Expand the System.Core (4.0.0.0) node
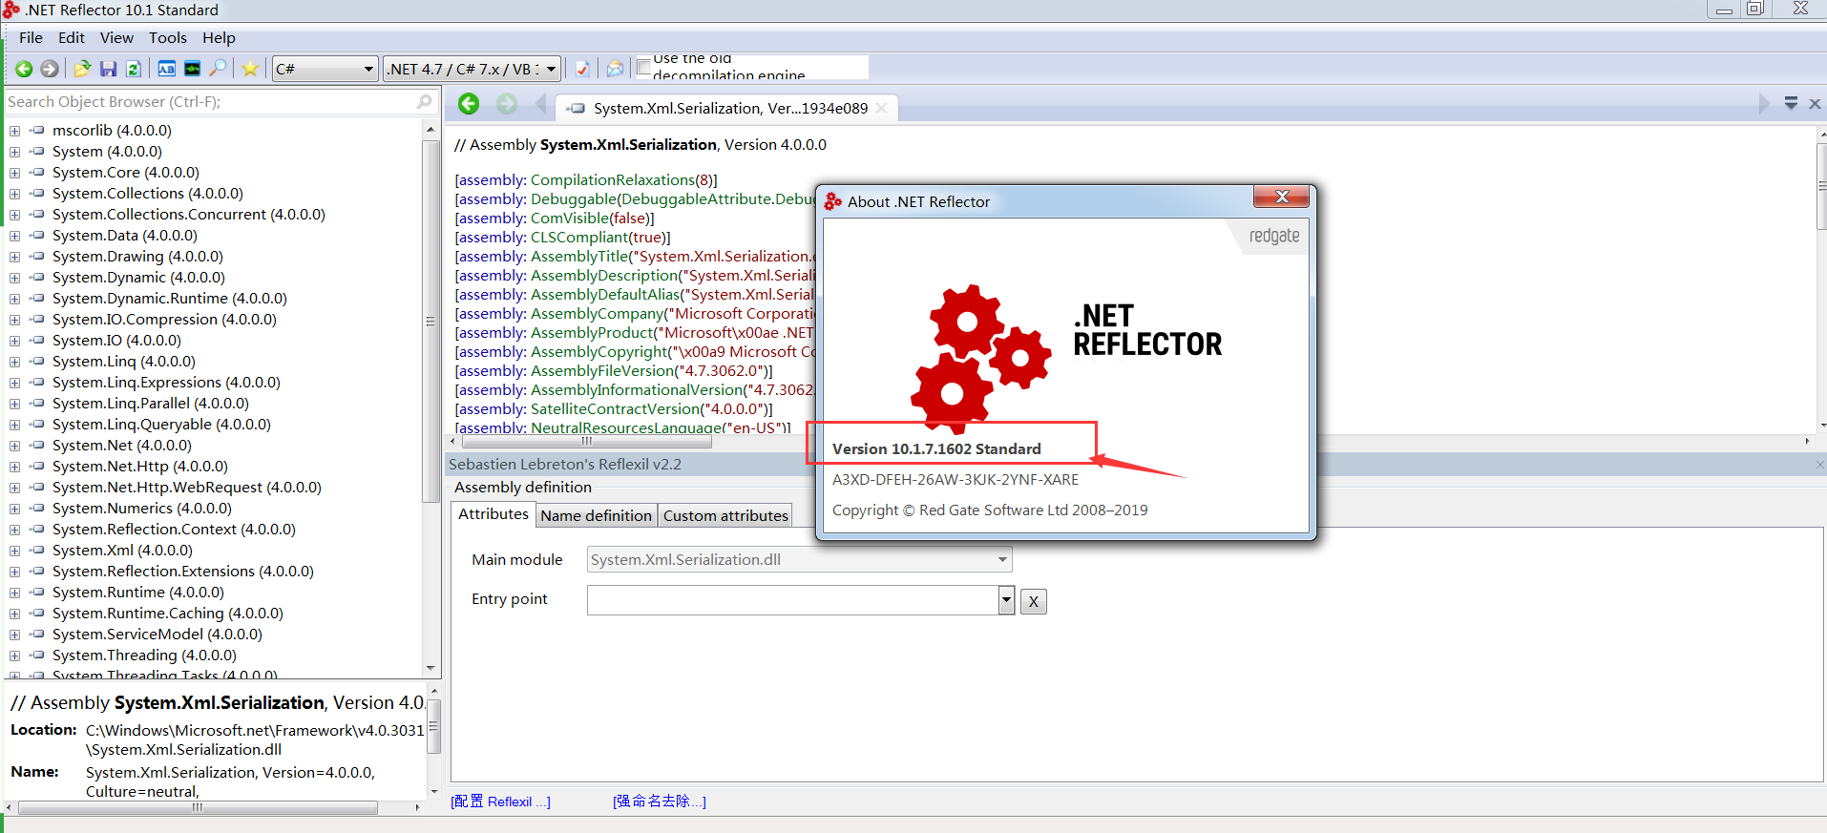1827x833 pixels. [x=14, y=173]
